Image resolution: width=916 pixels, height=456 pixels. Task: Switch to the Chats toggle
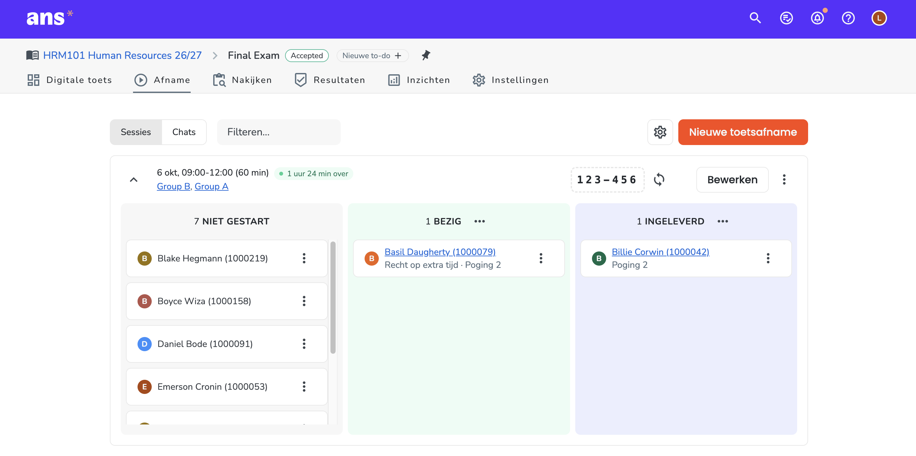[x=184, y=132]
